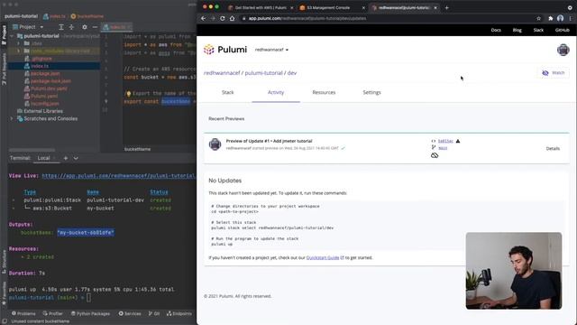577x325 pixels.
Task: Open the Blog link in top bar
Action: click(517, 30)
